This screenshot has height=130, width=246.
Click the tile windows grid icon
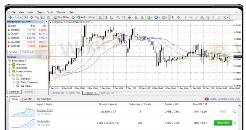[x=130, y=17]
